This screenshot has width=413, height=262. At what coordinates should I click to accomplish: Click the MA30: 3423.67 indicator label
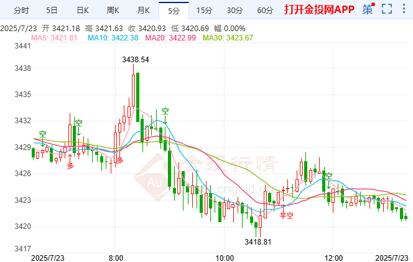coord(228,38)
